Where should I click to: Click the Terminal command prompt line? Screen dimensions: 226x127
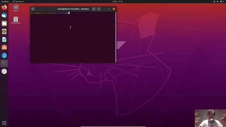[50, 13]
